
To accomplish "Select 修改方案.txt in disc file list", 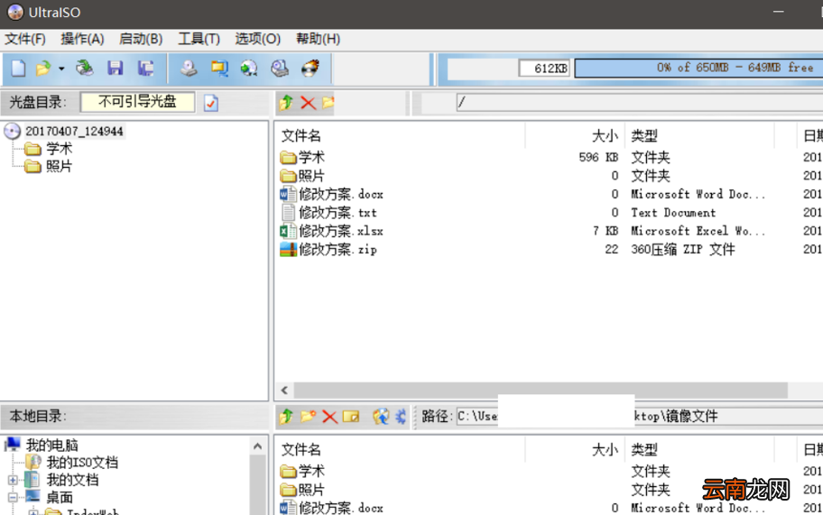I will (338, 213).
